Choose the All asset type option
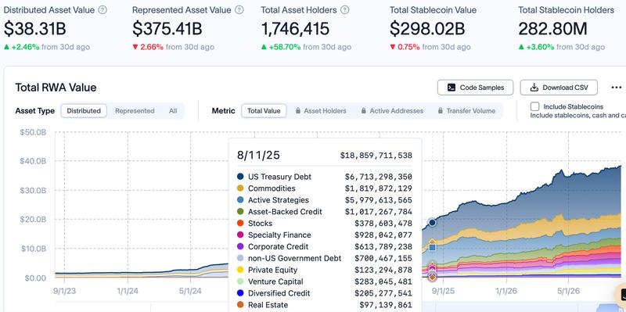Screen dimensions: 626x312 (x=173, y=111)
